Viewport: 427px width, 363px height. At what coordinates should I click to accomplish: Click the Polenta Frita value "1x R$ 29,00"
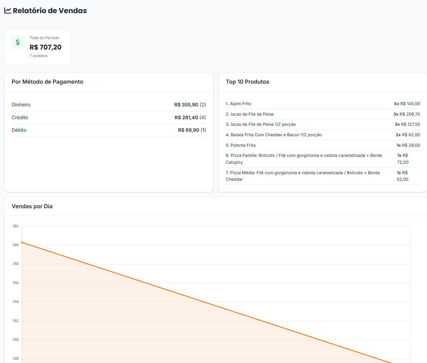[x=408, y=145]
